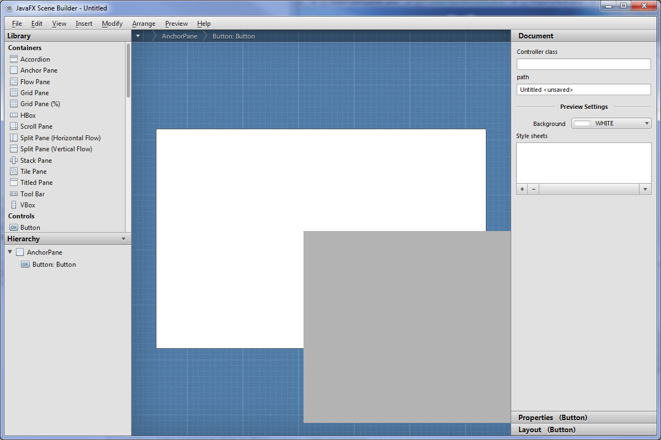The width and height of the screenshot is (661, 440).
Task: Select the Tool Bar icon
Action: [x=14, y=194]
